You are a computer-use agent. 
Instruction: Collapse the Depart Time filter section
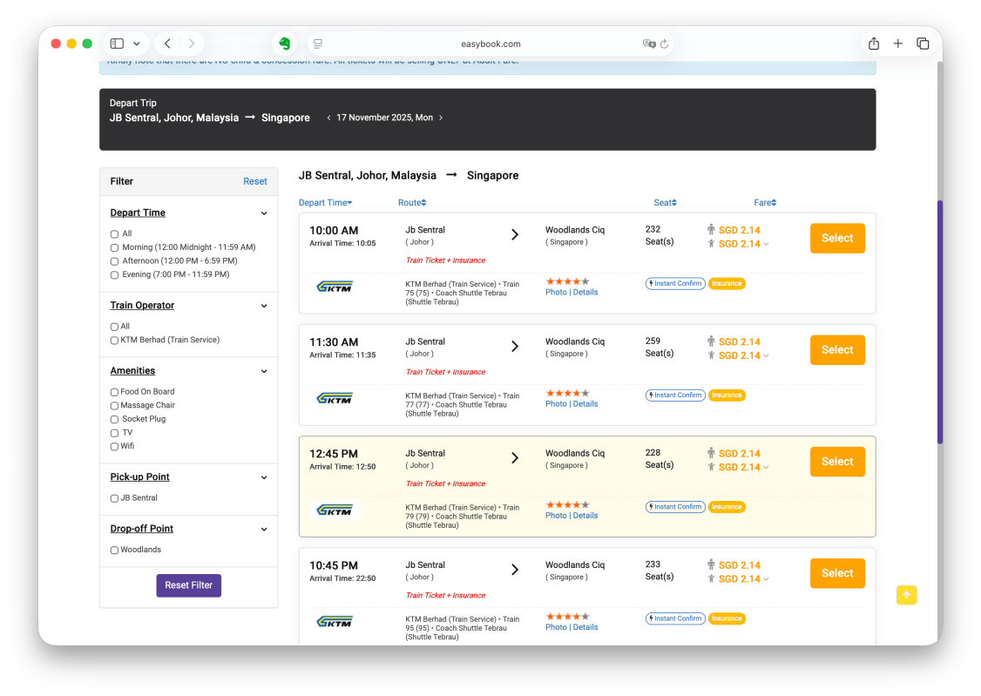point(264,213)
